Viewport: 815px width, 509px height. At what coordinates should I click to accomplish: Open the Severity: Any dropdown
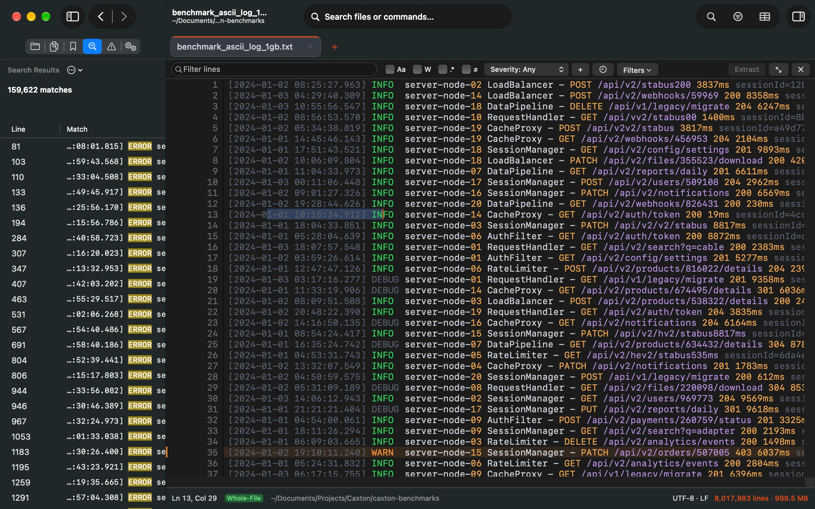click(526, 69)
